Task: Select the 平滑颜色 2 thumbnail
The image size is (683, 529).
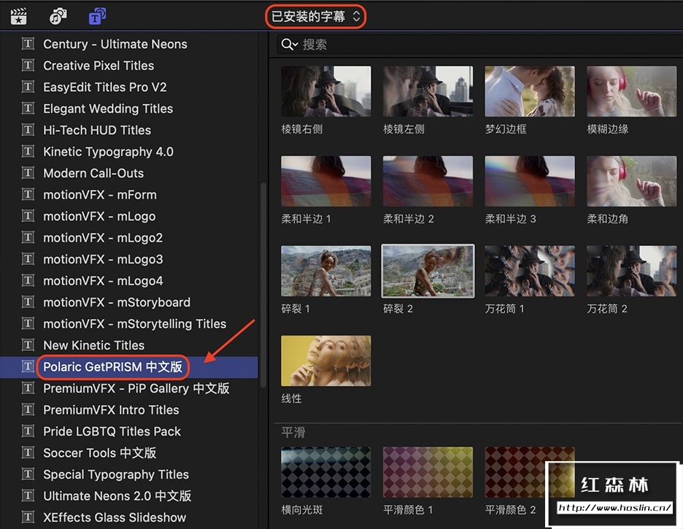Action: [x=530, y=472]
